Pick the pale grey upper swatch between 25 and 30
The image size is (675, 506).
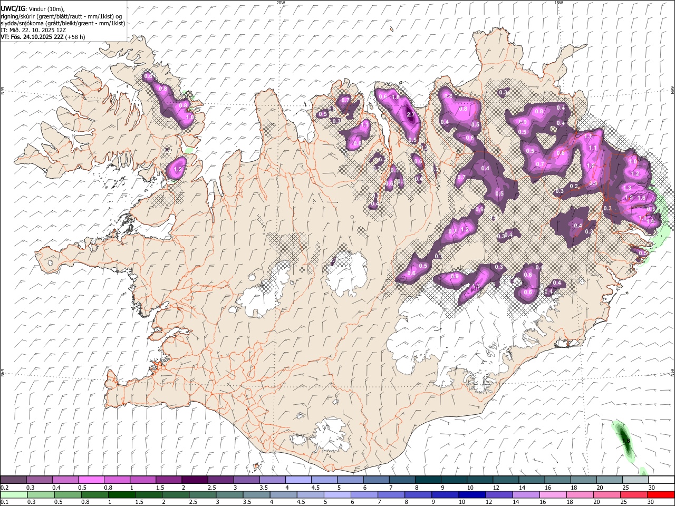pyautogui.click(x=635, y=480)
